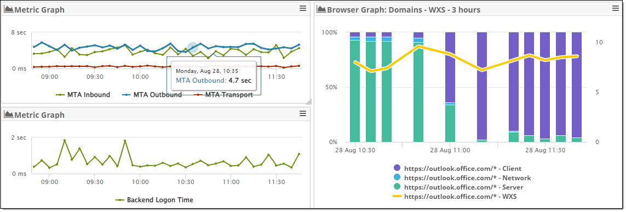Toggle the outlook.office.com Network legend entry
The height and width of the screenshot is (212, 626).
(462, 177)
